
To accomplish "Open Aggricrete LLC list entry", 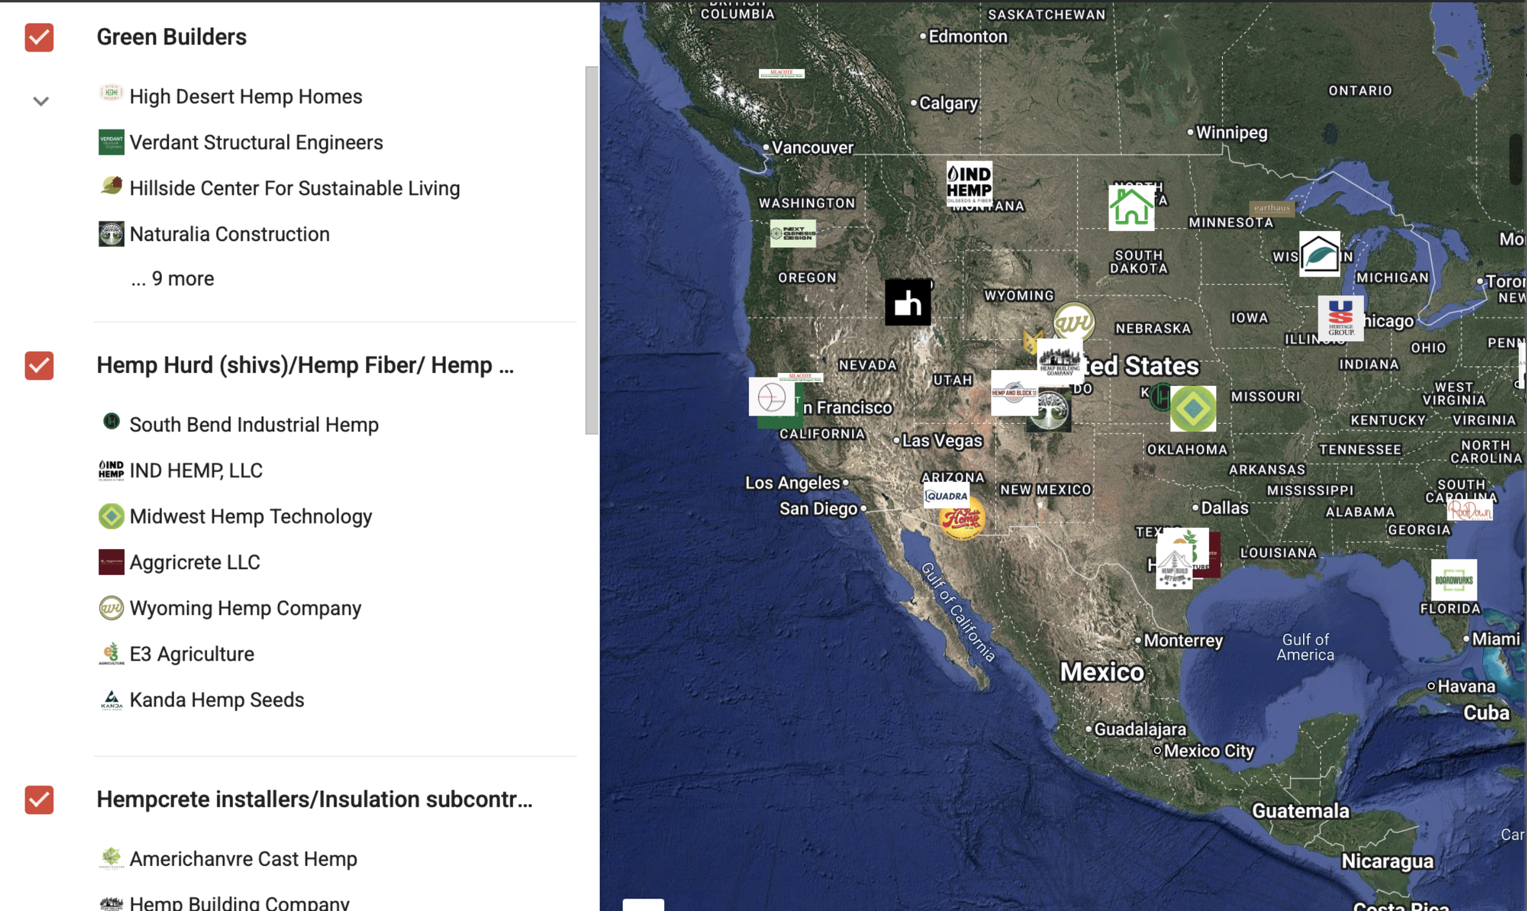I will tap(195, 562).
